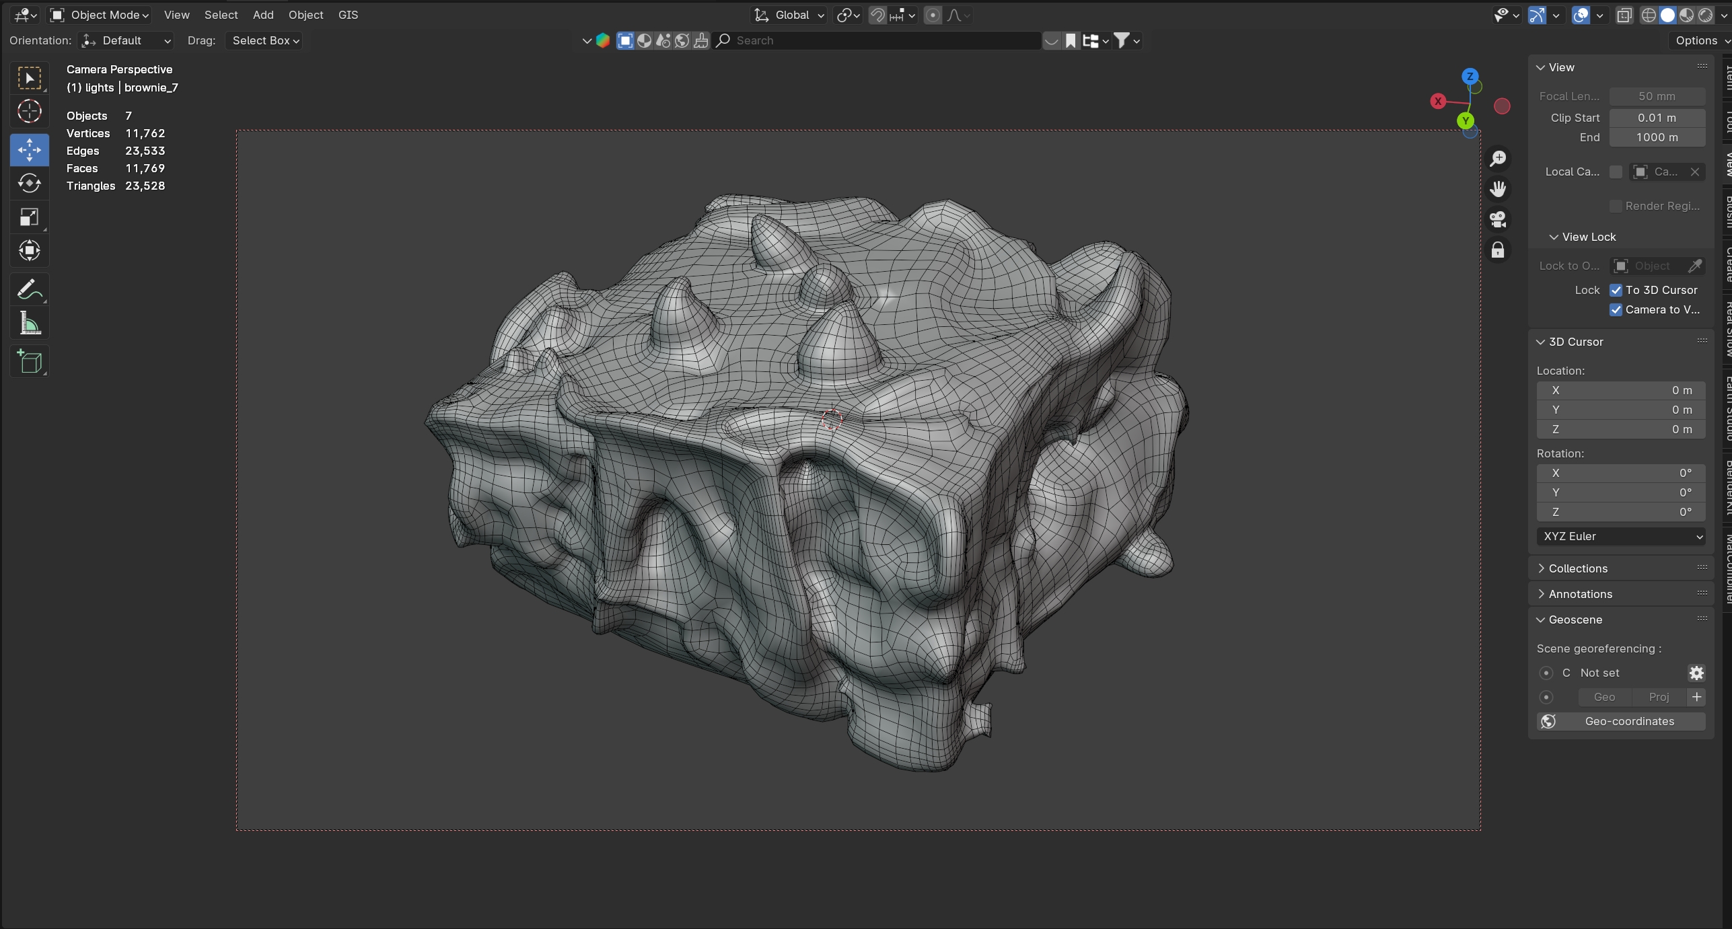Open the Options button in header

click(x=1700, y=40)
